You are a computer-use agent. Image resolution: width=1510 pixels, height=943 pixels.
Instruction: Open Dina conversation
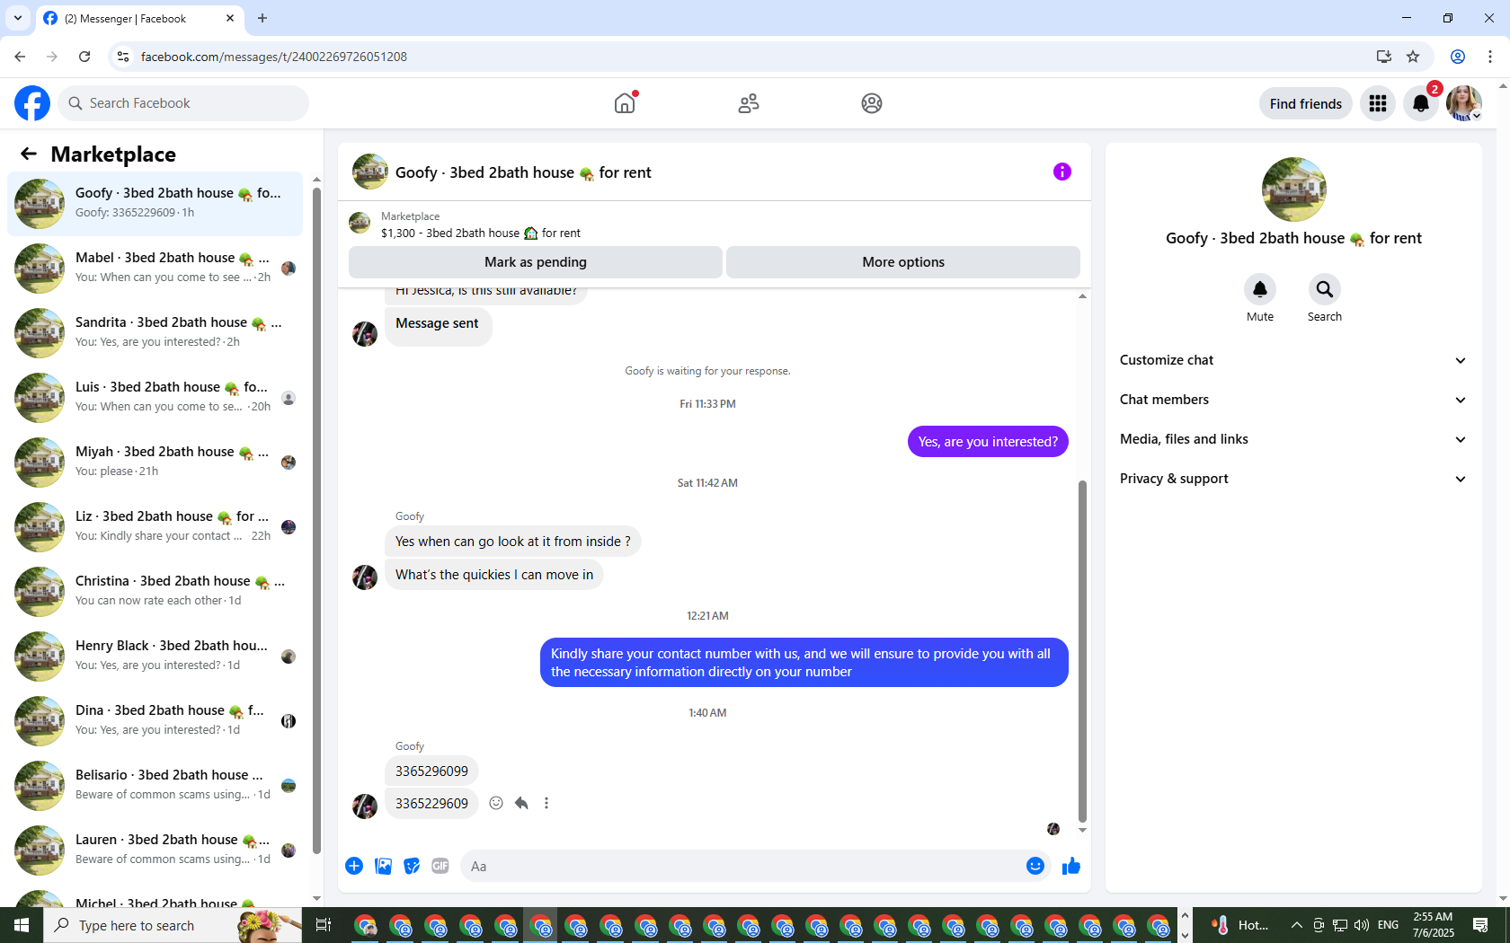pyautogui.click(x=155, y=720)
